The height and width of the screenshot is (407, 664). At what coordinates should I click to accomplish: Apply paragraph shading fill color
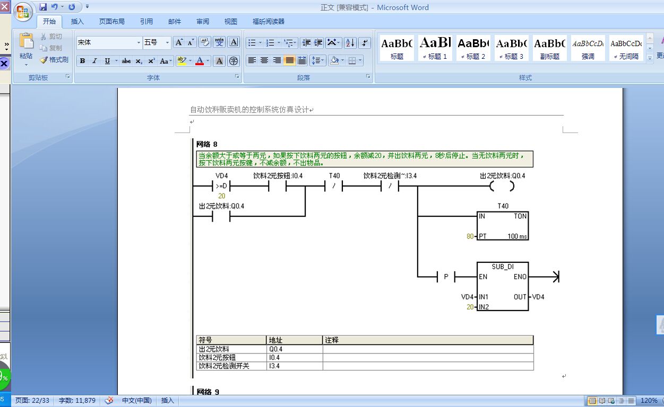click(x=334, y=60)
